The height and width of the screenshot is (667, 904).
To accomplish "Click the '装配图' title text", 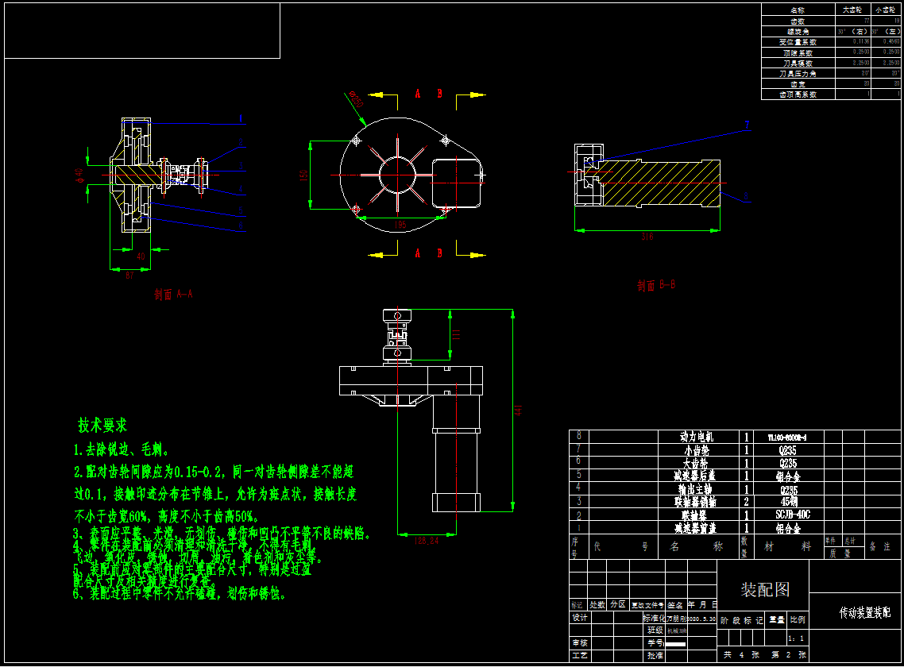I will click(765, 590).
